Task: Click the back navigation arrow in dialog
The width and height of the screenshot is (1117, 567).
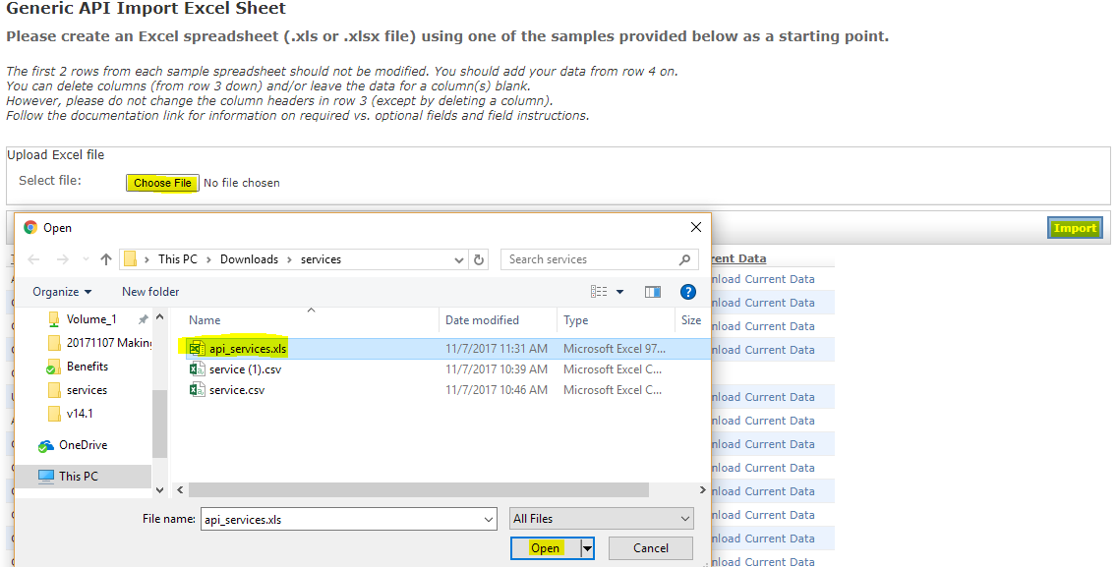Action: pyautogui.click(x=33, y=259)
